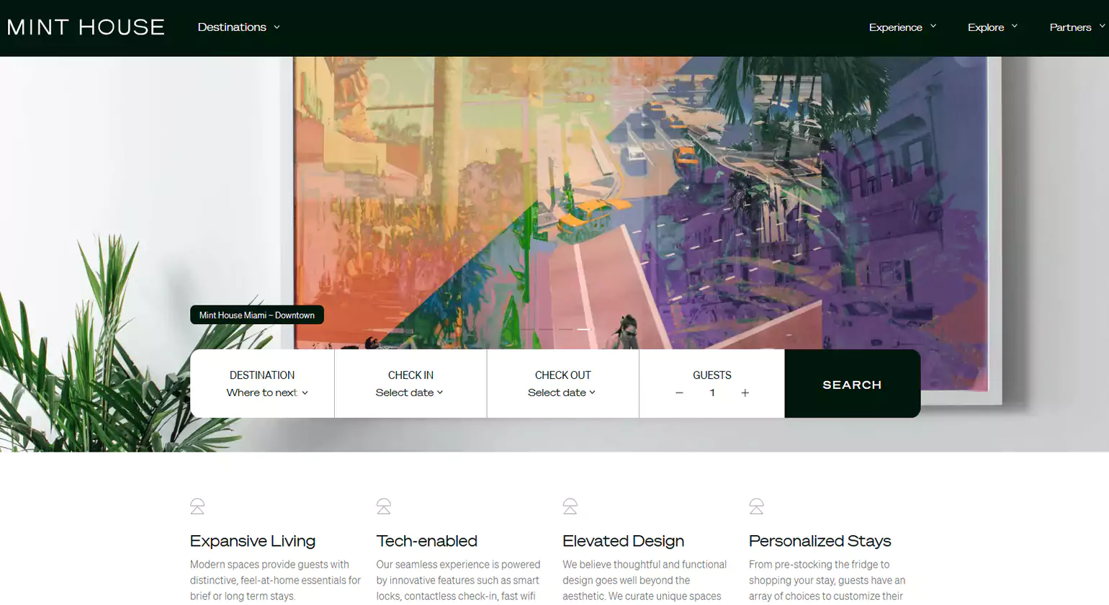
Task: Open the Check Out date selector
Action: coord(562,393)
